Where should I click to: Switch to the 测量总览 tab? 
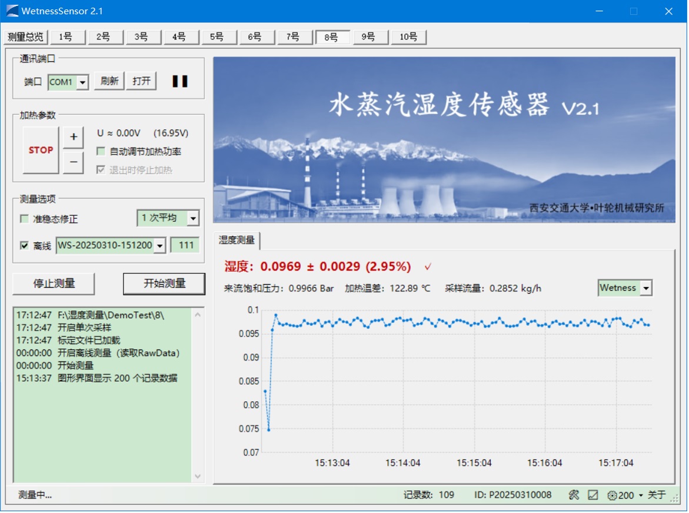pos(25,37)
